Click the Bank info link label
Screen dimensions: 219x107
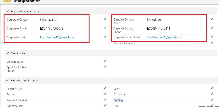pyautogui.click(x=15, y=106)
